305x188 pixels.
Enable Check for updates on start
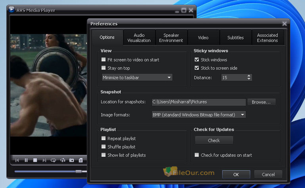point(197,155)
